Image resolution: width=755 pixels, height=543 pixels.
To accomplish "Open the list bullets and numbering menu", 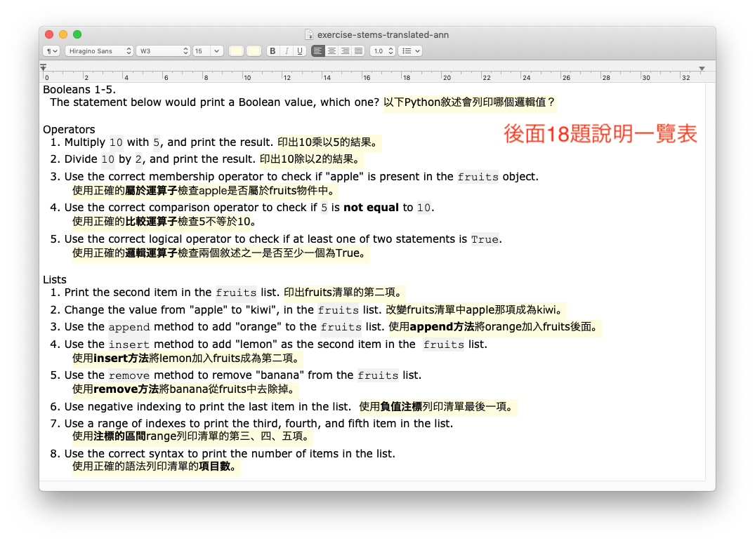I will tap(409, 51).
